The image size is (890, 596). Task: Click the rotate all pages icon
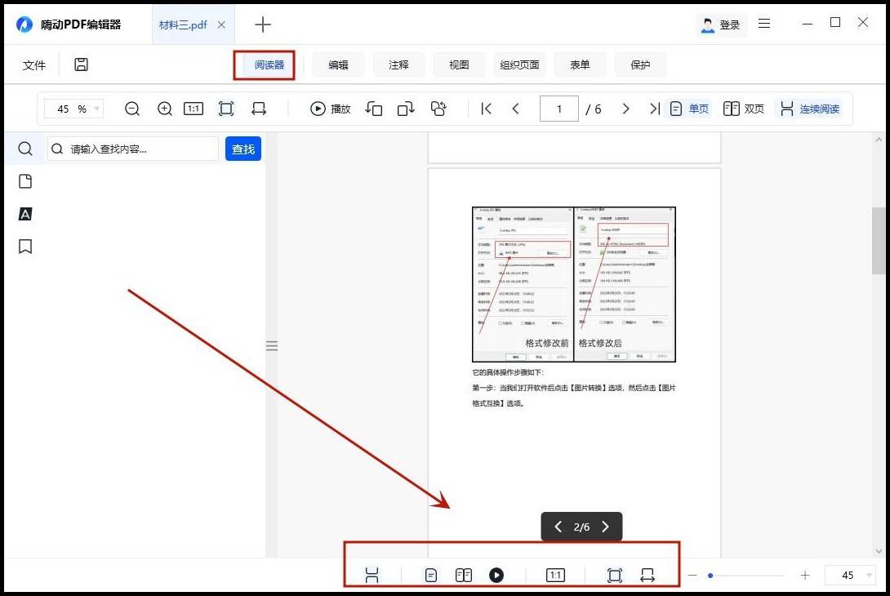point(438,109)
